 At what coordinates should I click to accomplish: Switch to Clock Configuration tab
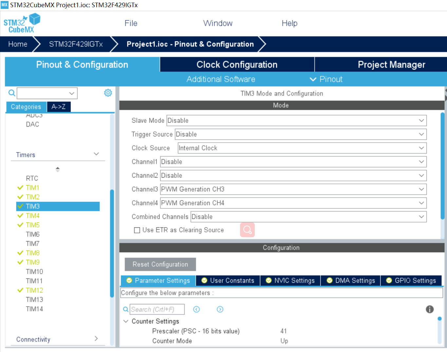237,64
